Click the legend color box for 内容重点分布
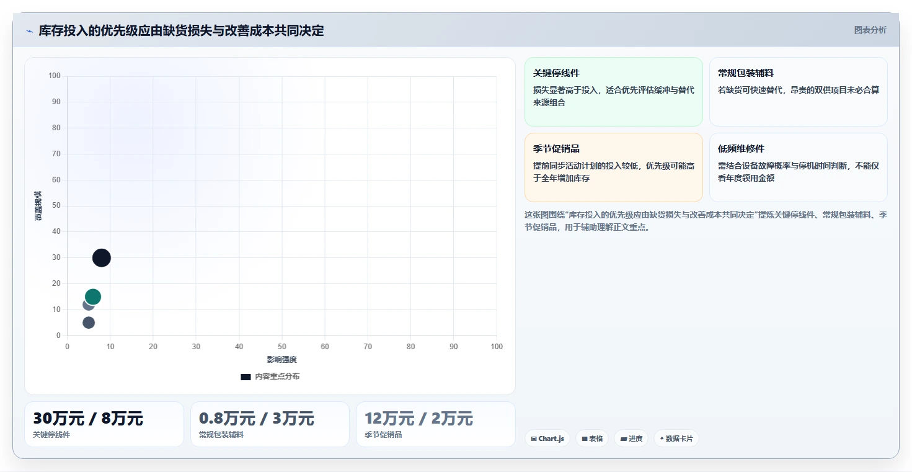 tap(246, 376)
